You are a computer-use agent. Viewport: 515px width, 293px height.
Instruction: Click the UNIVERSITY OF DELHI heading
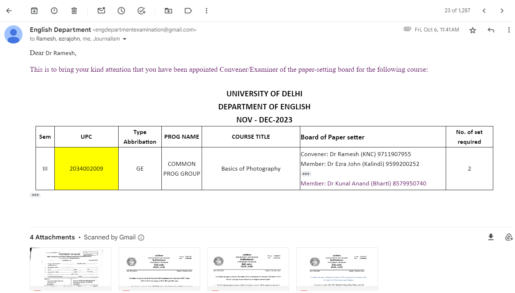pyautogui.click(x=264, y=94)
